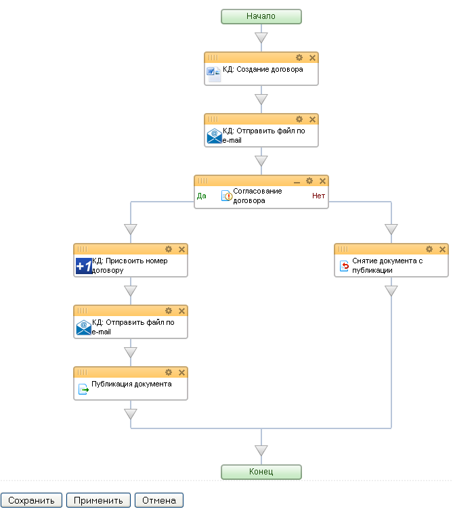453x511 pixels.
Task: Click the "Снятие документа с публикации" activity icon
Action: tap(344, 266)
